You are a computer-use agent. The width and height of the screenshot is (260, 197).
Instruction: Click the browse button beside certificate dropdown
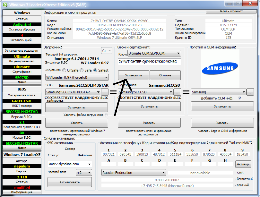click(177, 92)
